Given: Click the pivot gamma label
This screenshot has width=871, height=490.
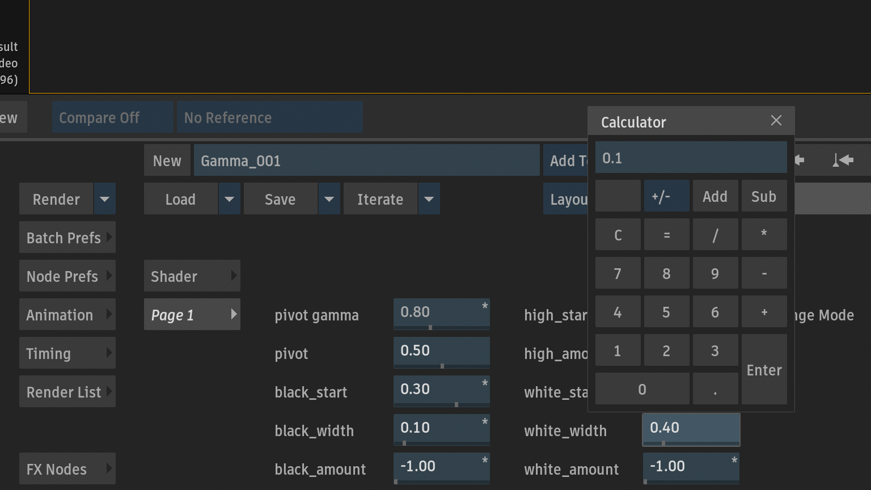Looking at the screenshot, I should click(316, 315).
